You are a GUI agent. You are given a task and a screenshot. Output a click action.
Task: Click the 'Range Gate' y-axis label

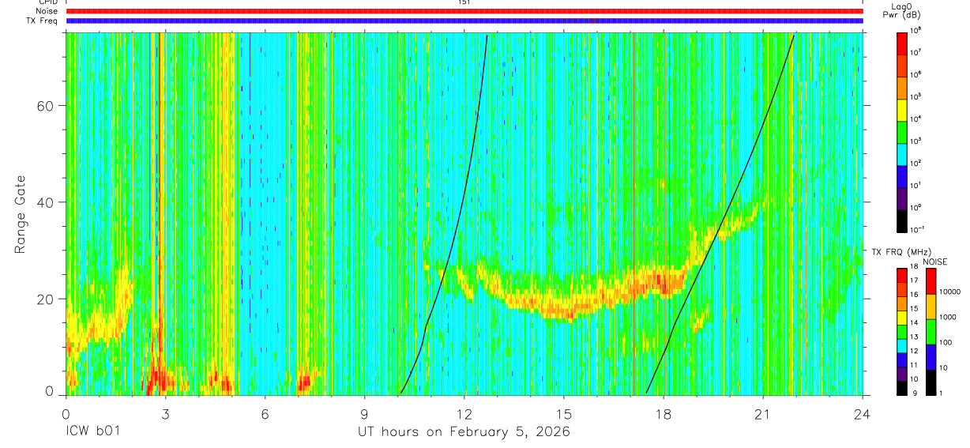pos(20,213)
